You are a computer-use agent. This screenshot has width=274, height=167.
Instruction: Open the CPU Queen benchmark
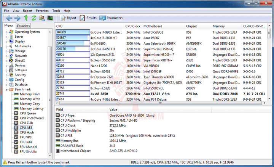pyautogui.click(x=28, y=113)
